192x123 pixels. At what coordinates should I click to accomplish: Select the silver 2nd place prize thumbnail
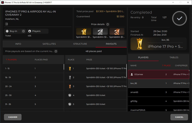pyautogui.click(x=100, y=32)
